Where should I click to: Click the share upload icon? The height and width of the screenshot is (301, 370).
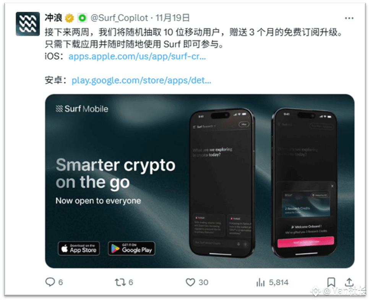click(x=349, y=282)
